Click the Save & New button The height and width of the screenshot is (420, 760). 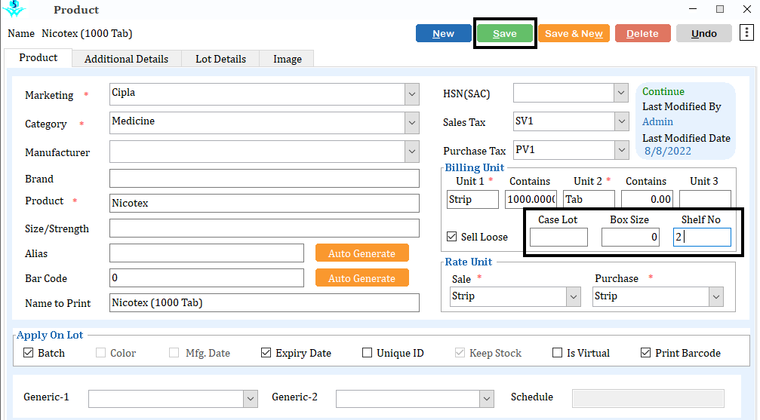574,33
